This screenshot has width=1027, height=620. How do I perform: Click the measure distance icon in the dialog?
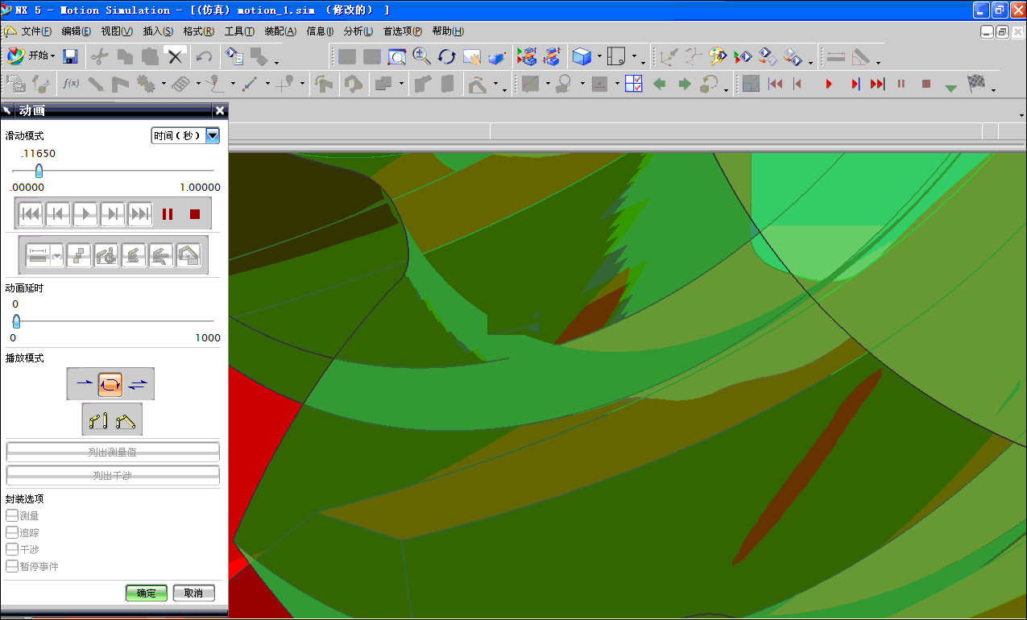pyautogui.click(x=37, y=255)
